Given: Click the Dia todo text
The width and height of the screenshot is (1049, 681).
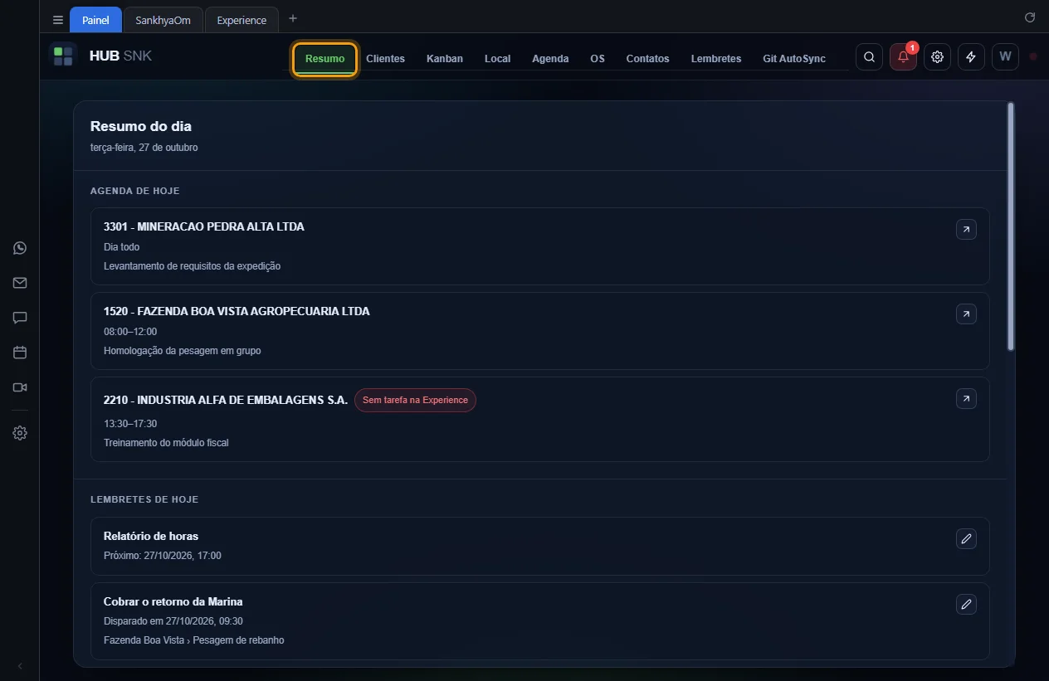Looking at the screenshot, I should 122,247.
